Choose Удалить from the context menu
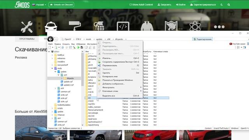Screen dimensions: 249x140 click(120, 73)
